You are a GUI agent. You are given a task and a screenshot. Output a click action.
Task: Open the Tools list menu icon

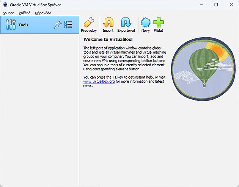[x=68, y=25]
